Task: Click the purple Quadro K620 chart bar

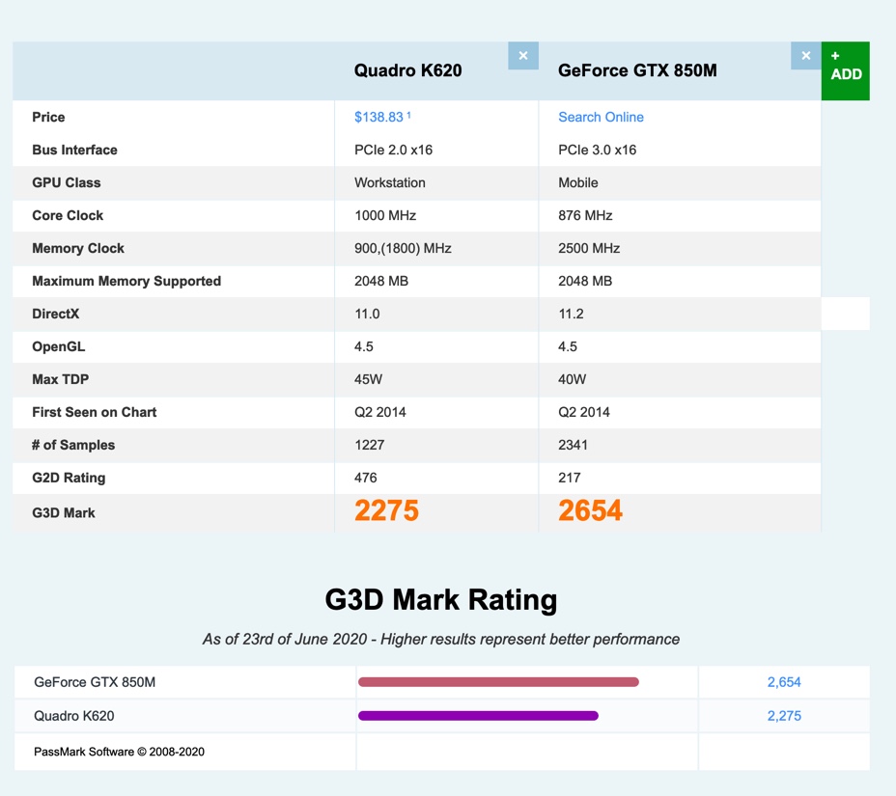Action: point(478,716)
